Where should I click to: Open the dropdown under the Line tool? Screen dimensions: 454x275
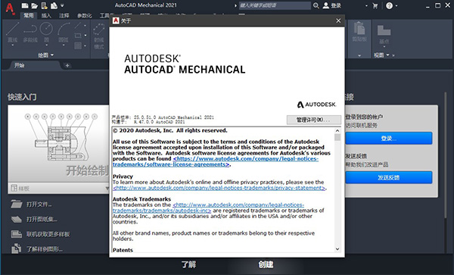pos(12,45)
